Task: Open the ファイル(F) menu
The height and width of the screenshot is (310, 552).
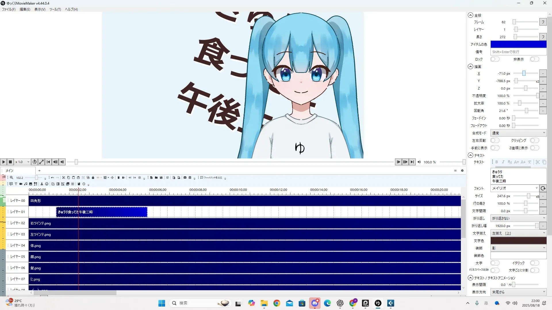Action: click(x=9, y=9)
